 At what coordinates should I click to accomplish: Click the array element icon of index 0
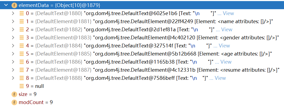click(22, 13)
